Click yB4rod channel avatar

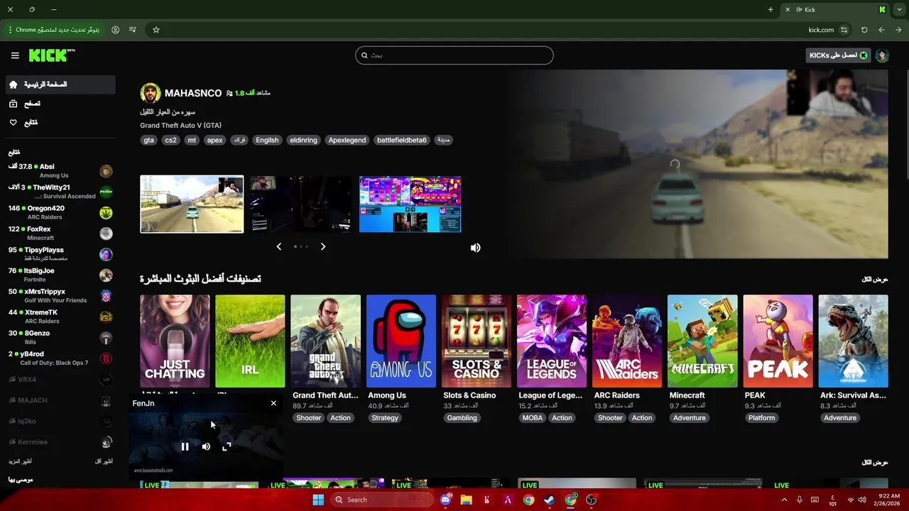click(x=106, y=358)
